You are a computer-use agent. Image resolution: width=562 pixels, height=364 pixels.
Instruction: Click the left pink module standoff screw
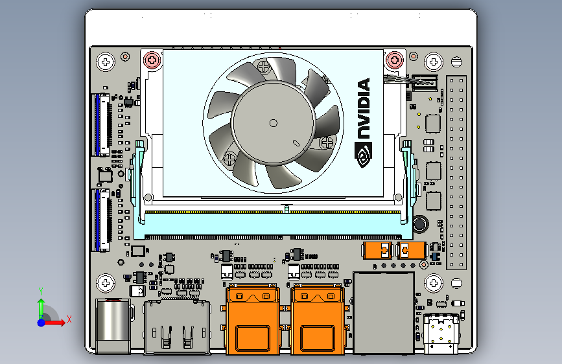pos(152,60)
